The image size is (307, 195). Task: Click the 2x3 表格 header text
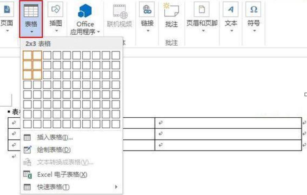(38, 43)
